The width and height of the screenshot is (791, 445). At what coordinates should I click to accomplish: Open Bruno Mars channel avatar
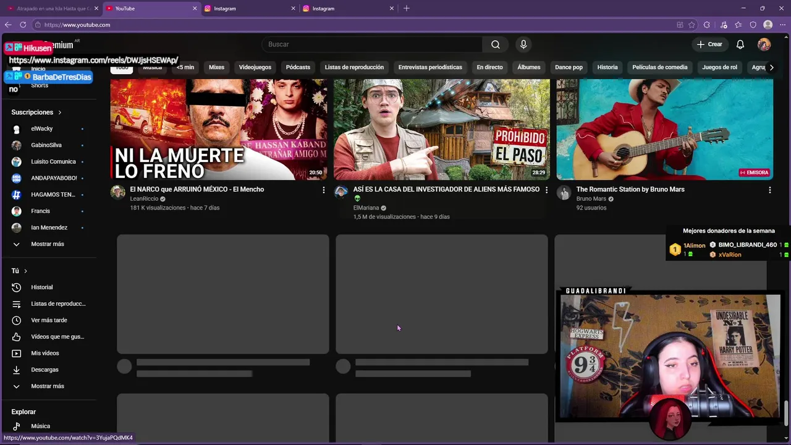click(564, 192)
